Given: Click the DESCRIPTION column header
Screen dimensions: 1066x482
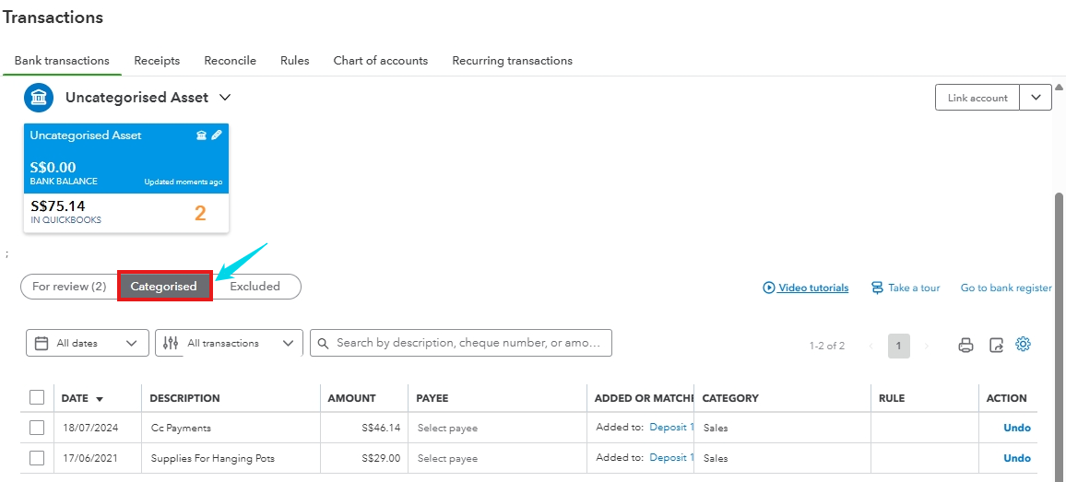Looking at the screenshot, I should 185,398.
